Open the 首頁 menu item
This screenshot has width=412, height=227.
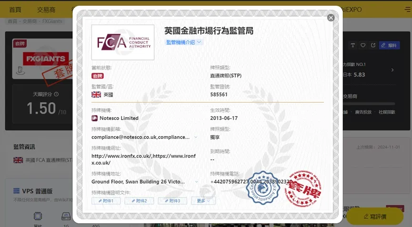tap(15, 10)
